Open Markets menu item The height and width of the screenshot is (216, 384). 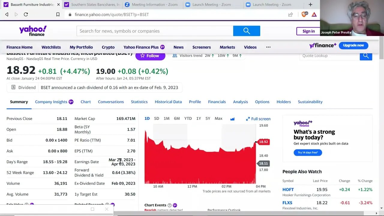(x=227, y=47)
